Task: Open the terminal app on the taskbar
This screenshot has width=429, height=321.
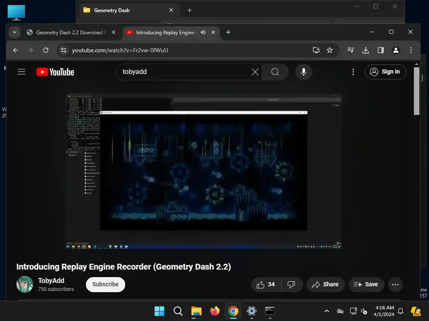Action: [270, 311]
